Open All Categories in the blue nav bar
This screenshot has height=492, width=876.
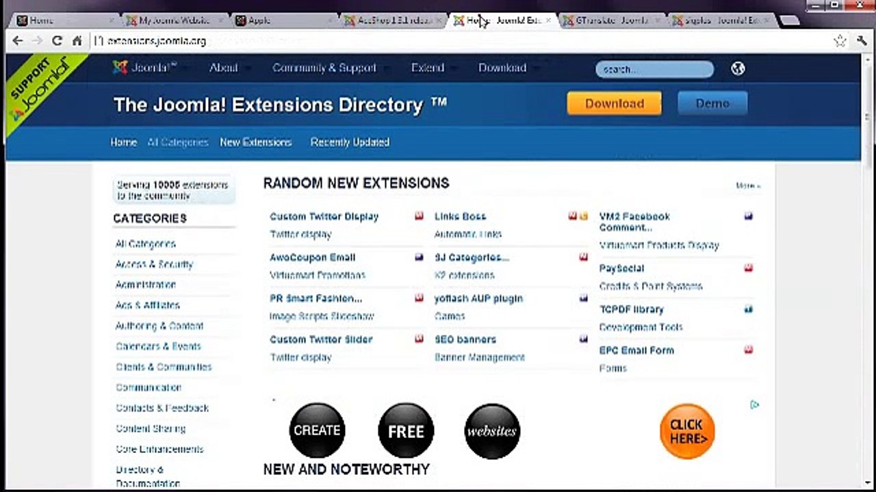[178, 142]
